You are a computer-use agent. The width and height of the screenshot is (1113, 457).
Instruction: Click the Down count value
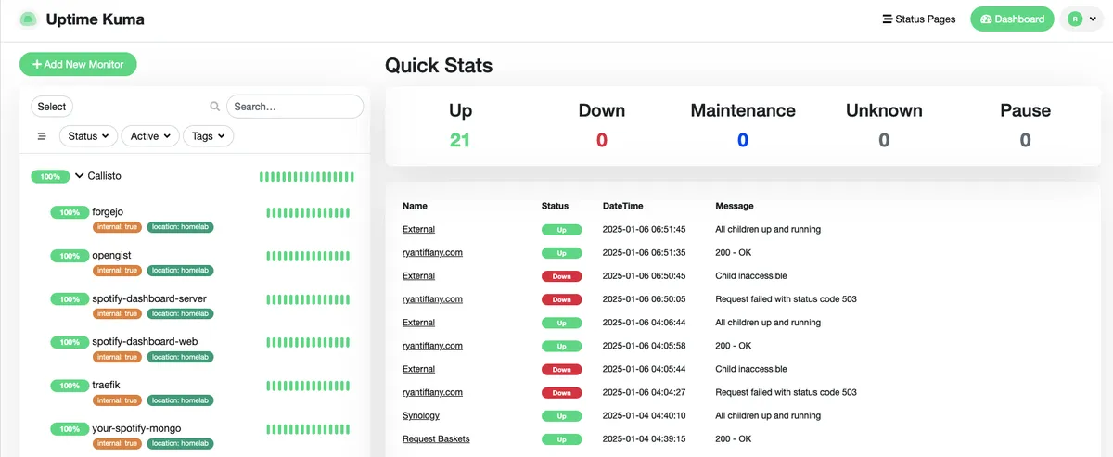tap(601, 140)
